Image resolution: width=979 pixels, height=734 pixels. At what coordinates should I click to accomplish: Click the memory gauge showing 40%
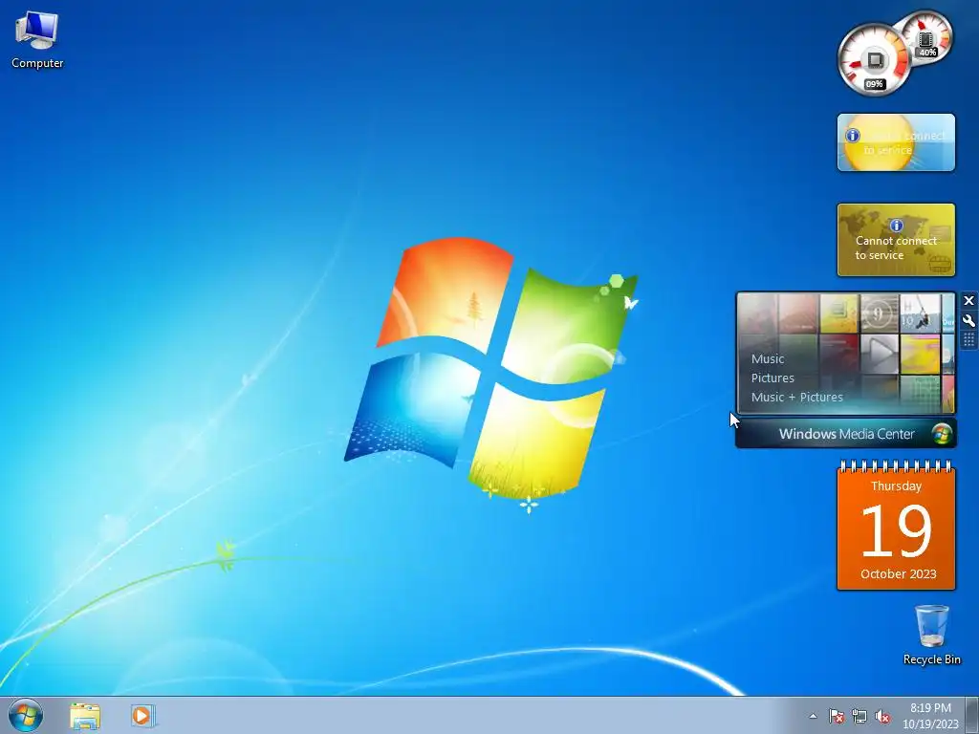pos(925,37)
